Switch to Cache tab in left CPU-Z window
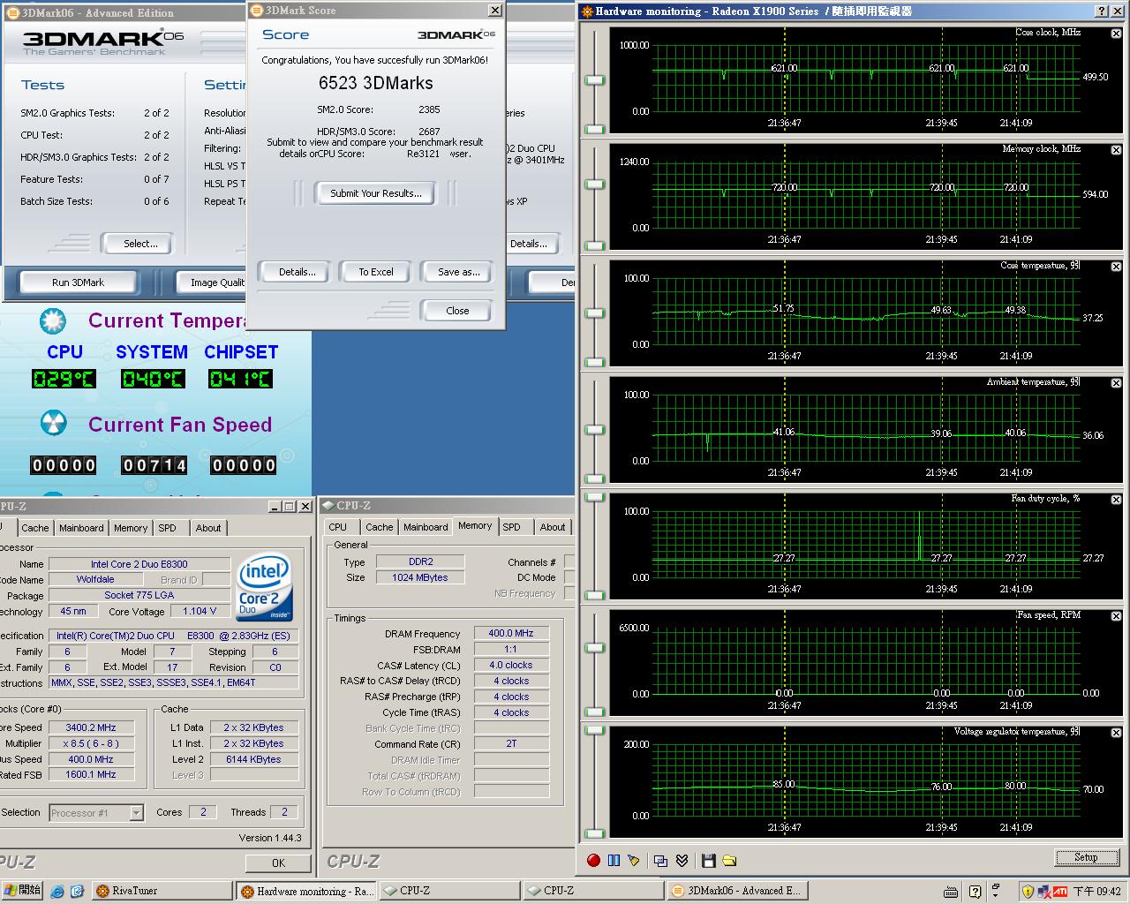The width and height of the screenshot is (1130, 904). coord(35,528)
